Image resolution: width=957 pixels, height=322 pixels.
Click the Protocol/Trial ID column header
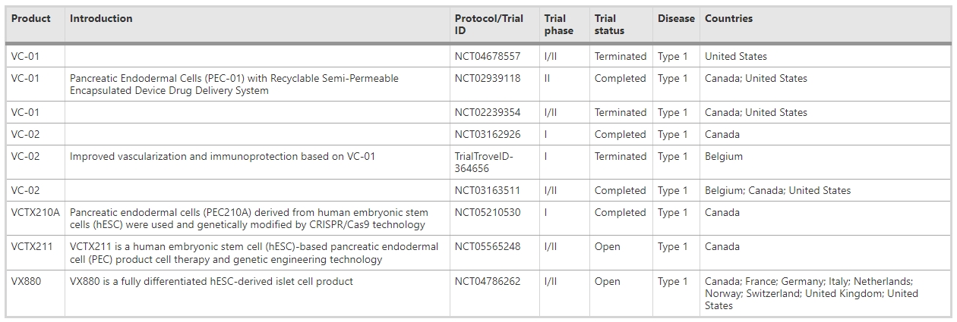pyautogui.click(x=489, y=24)
